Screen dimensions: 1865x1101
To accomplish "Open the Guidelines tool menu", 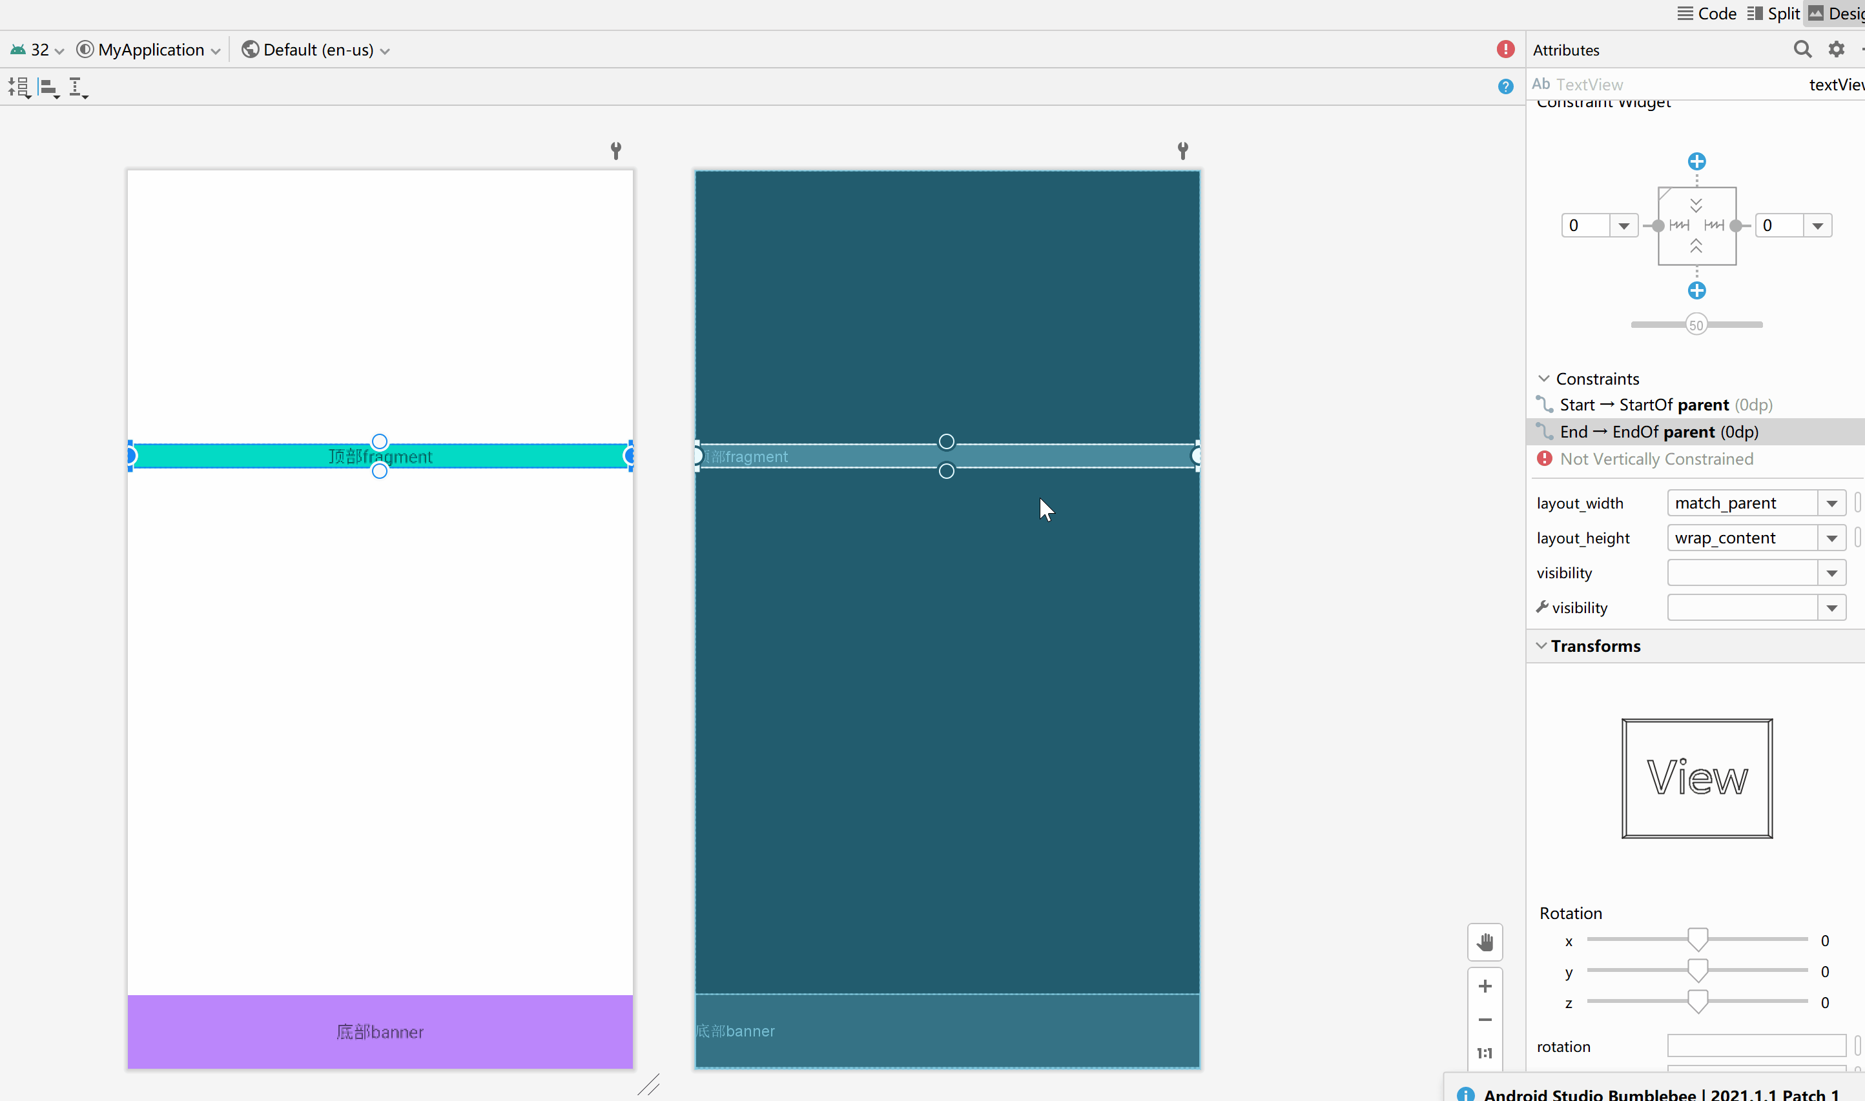I will tap(77, 88).
